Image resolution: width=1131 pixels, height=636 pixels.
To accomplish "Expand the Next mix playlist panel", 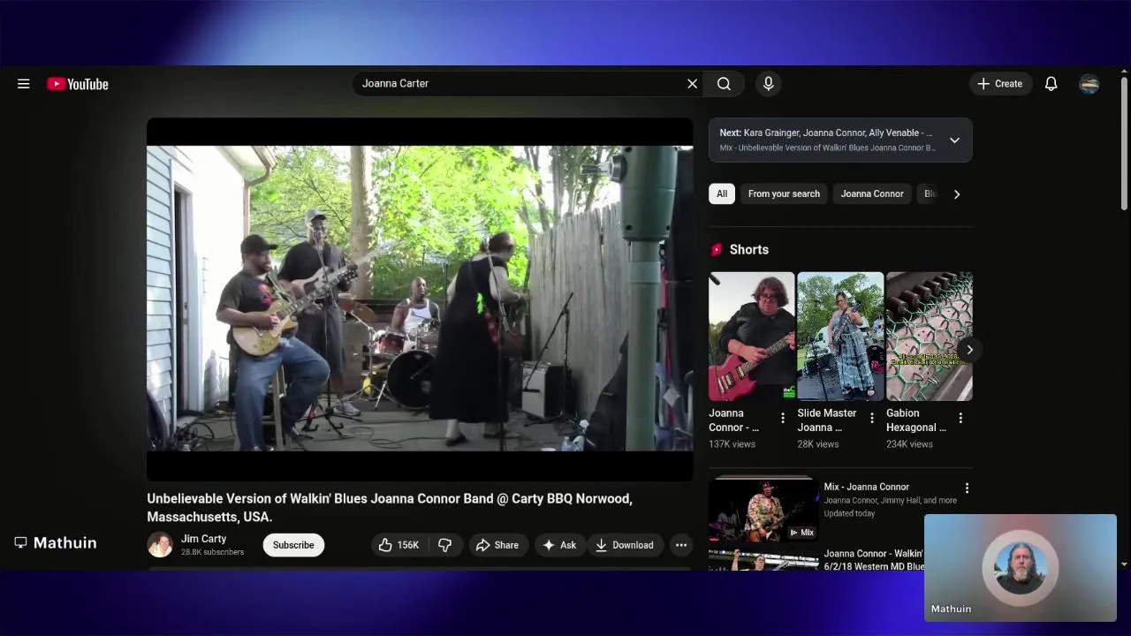I will coord(954,140).
